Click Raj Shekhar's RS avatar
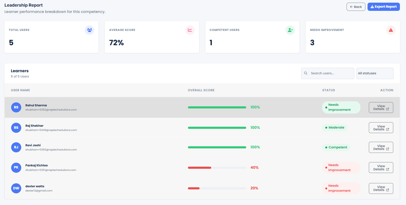 point(16,128)
